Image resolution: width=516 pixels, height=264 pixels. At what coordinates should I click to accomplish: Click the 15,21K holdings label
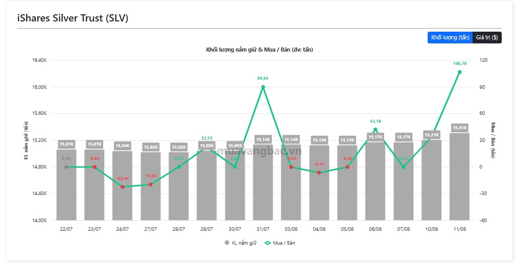pos(431,135)
